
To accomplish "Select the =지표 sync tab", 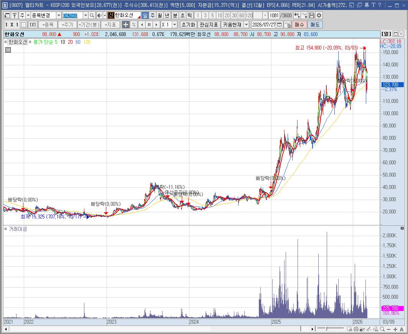I will (x=110, y=25).
